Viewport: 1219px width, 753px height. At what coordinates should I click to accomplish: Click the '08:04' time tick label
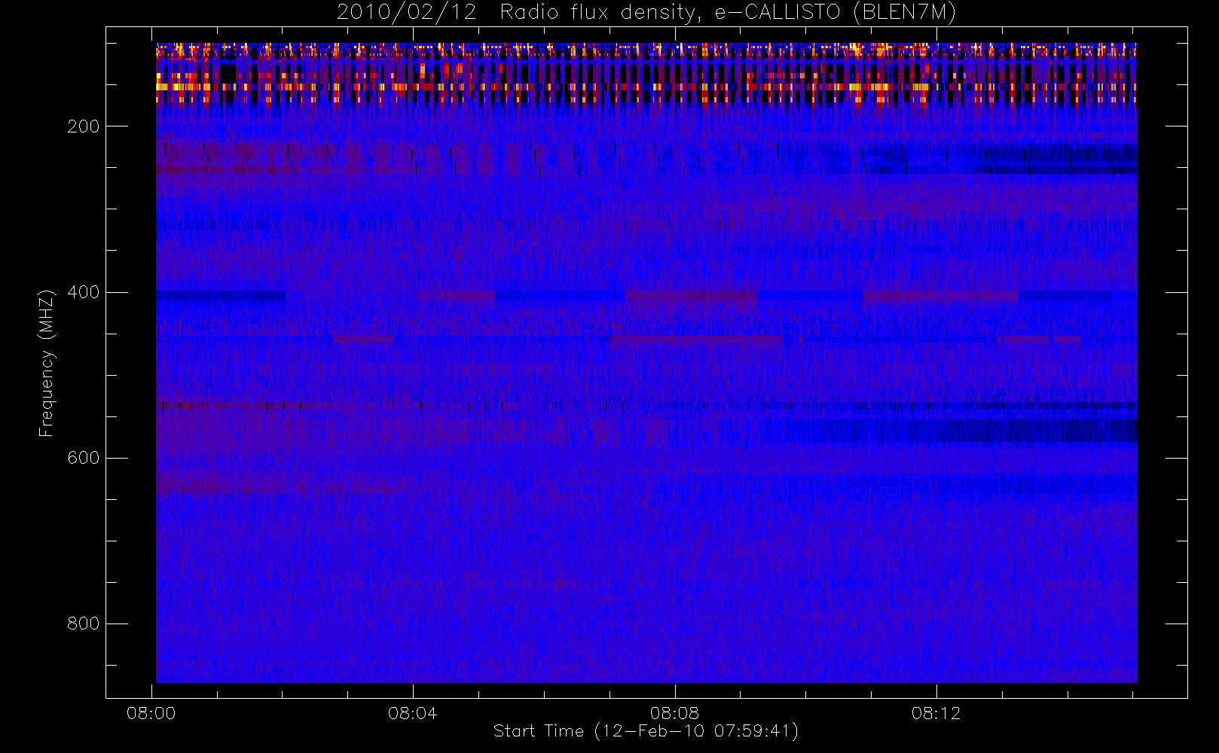tap(412, 713)
